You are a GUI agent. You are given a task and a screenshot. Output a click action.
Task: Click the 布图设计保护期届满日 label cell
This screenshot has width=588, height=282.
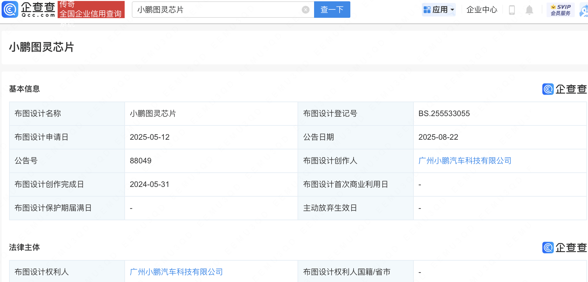pos(67,208)
